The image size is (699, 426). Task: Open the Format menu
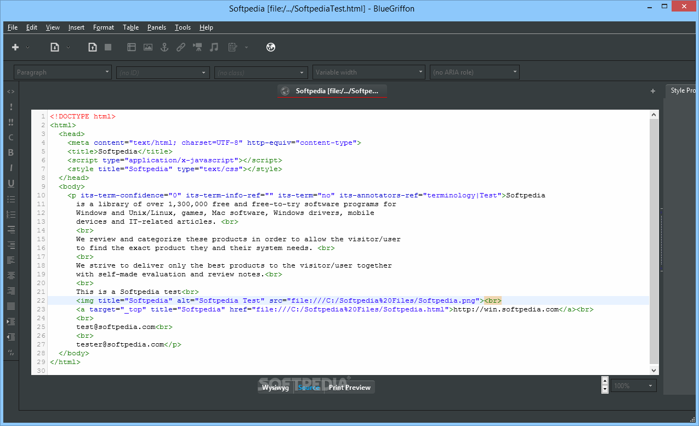(x=104, y=27)
